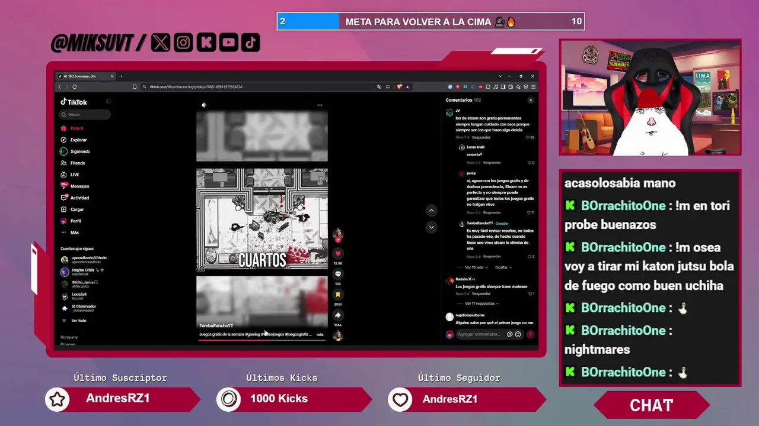759x426 pixels.
Task: Open the video three-dot options menu
Action: (320, 105)
